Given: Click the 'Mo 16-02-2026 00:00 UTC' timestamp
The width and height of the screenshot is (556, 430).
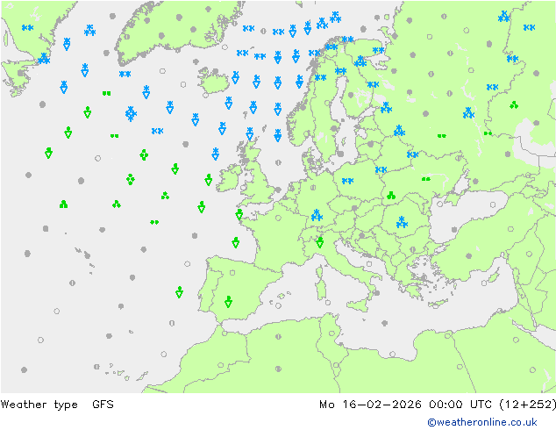Looking at the screenshot, I should (x=406, y=404).
